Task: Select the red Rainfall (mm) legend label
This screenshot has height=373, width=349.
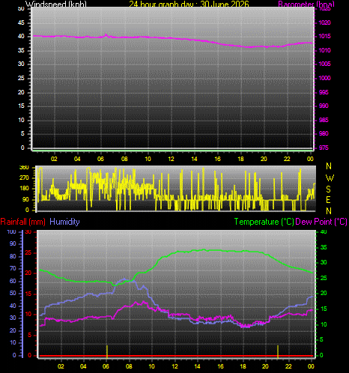Action: pyautogui.click(x=22, y=222)
